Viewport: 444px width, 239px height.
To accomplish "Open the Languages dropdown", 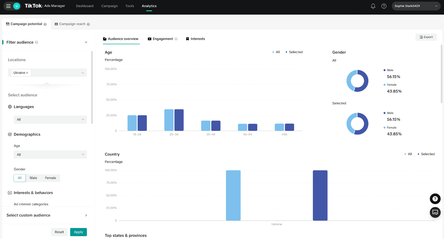I will (x=50, y=119).
